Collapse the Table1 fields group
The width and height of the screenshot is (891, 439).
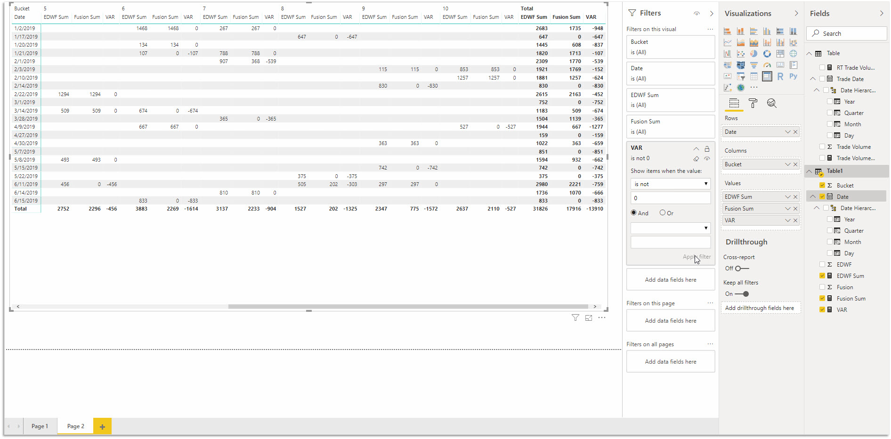point(809,171)
